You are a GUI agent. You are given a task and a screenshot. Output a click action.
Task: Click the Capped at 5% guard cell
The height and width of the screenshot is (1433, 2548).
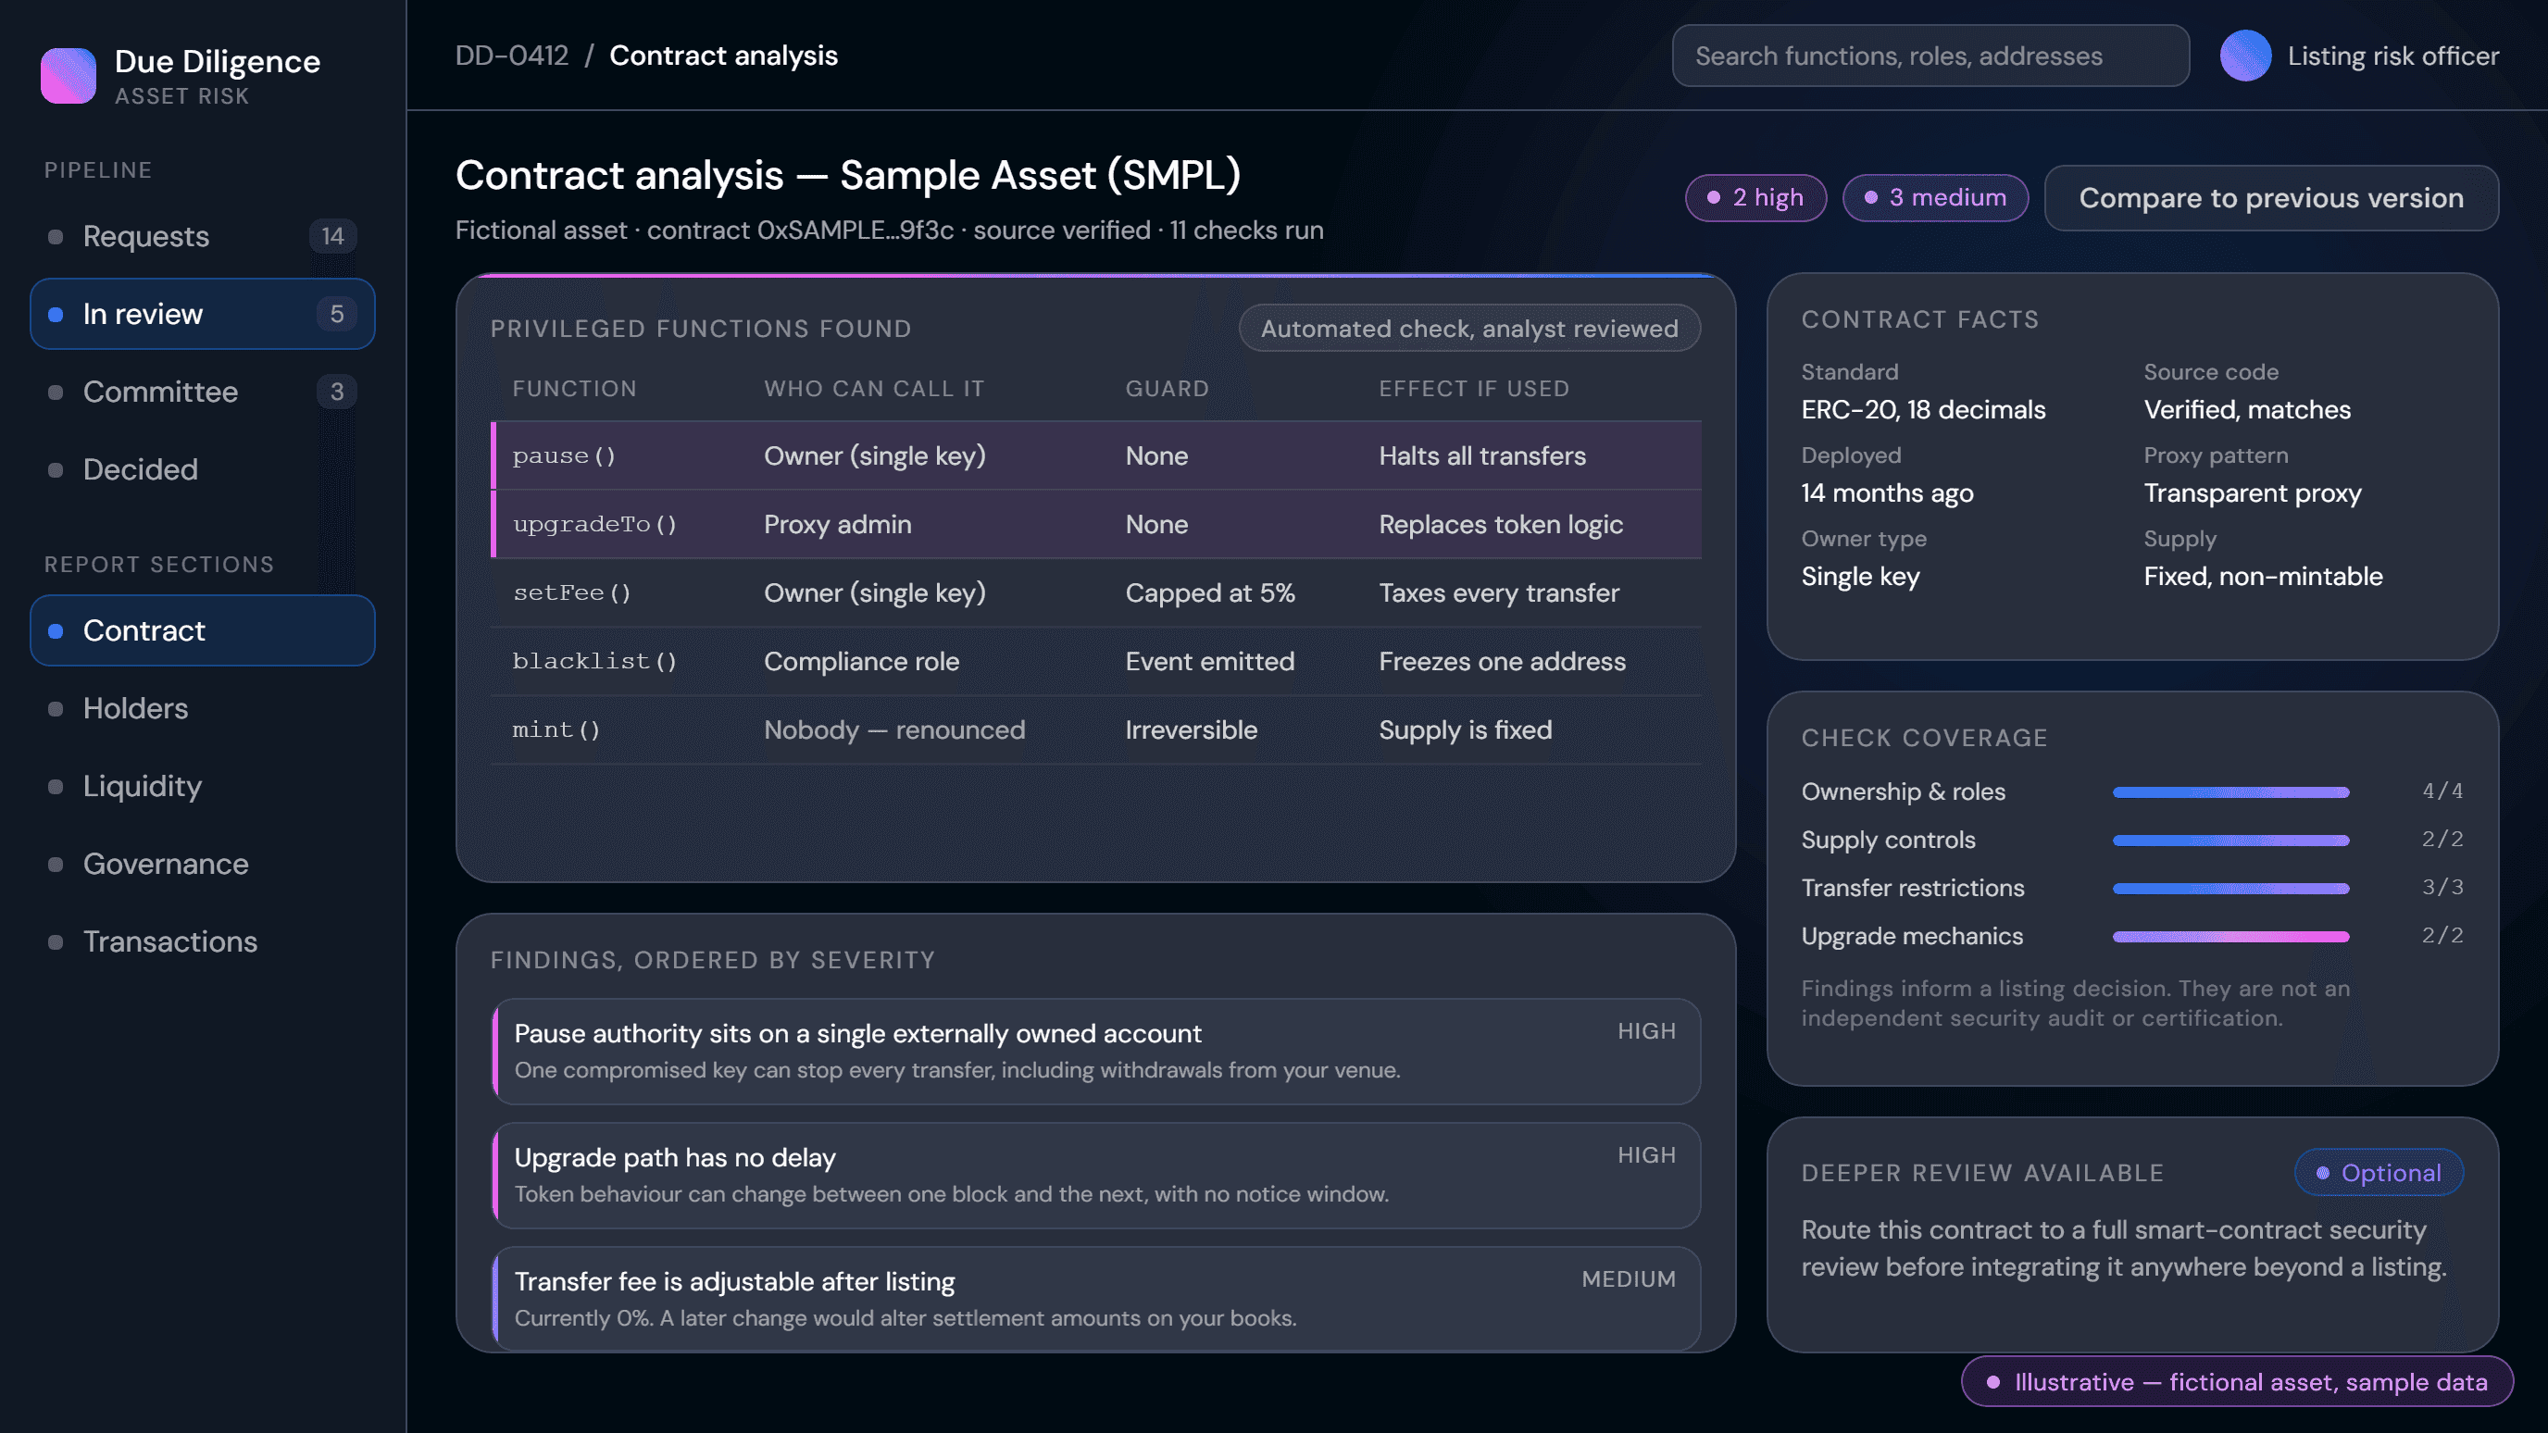[x=1210, y=592]
